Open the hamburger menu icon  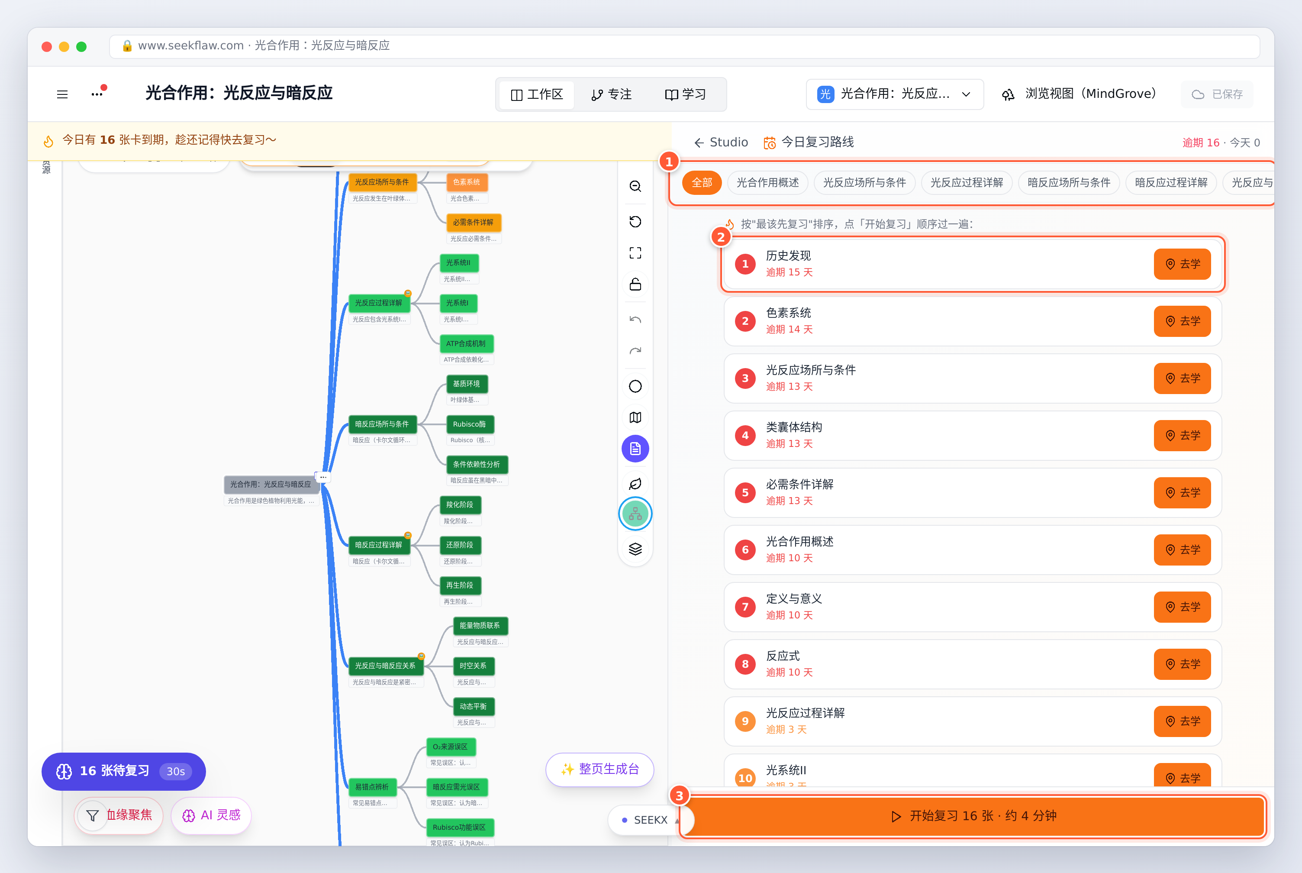[x=62, y=94]
